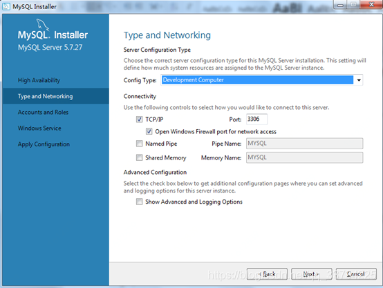The image size is (383, 288).
Task: Click the MySQL dolphin logo
Action: tap(42, 25)
